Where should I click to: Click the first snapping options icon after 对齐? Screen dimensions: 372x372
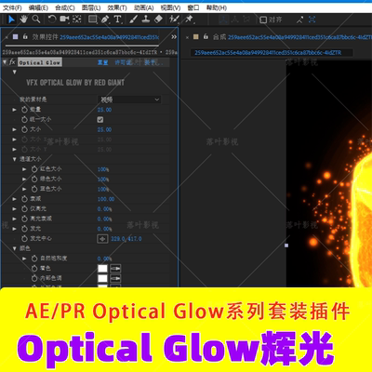click(299, 20)
